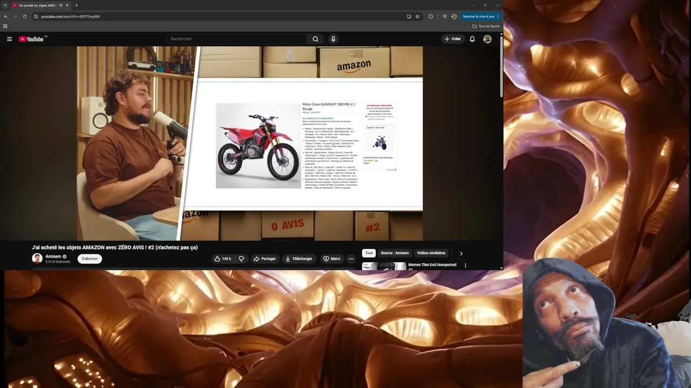The width and height of the screenshot is (691, 388).
Task: Click the search magnifier button
Action: 315,39
